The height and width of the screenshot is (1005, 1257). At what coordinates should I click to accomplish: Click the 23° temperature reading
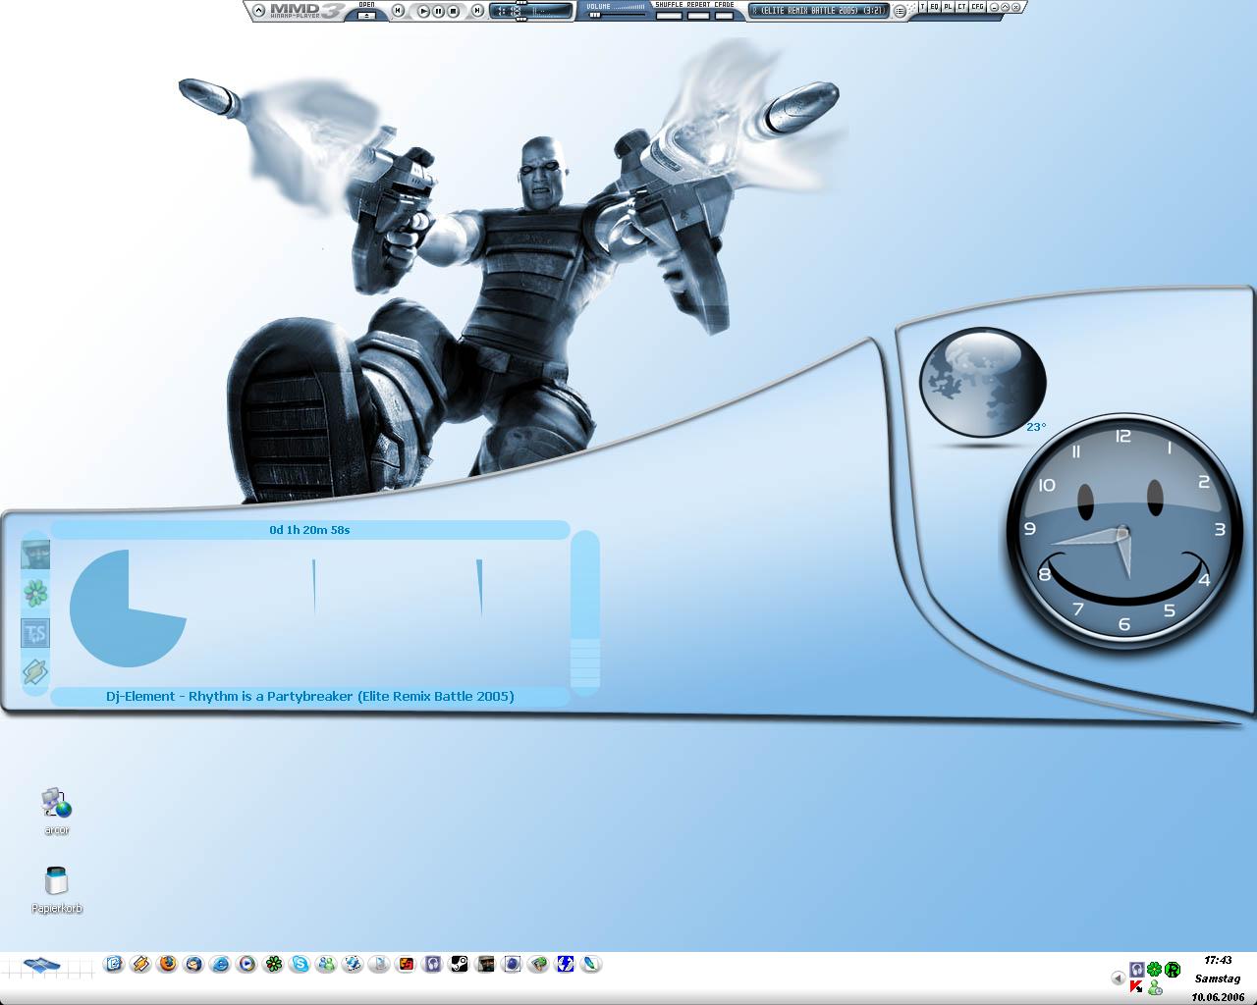[1036, 427]
